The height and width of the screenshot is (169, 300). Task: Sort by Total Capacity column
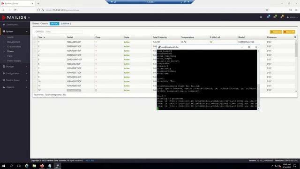coord(159,38)
